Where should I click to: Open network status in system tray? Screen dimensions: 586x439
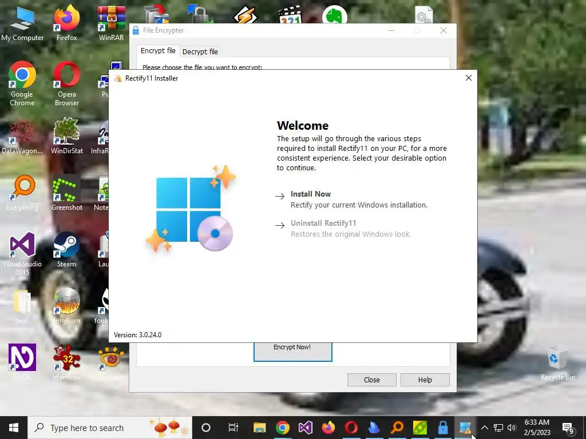click(x=498, y=428)
